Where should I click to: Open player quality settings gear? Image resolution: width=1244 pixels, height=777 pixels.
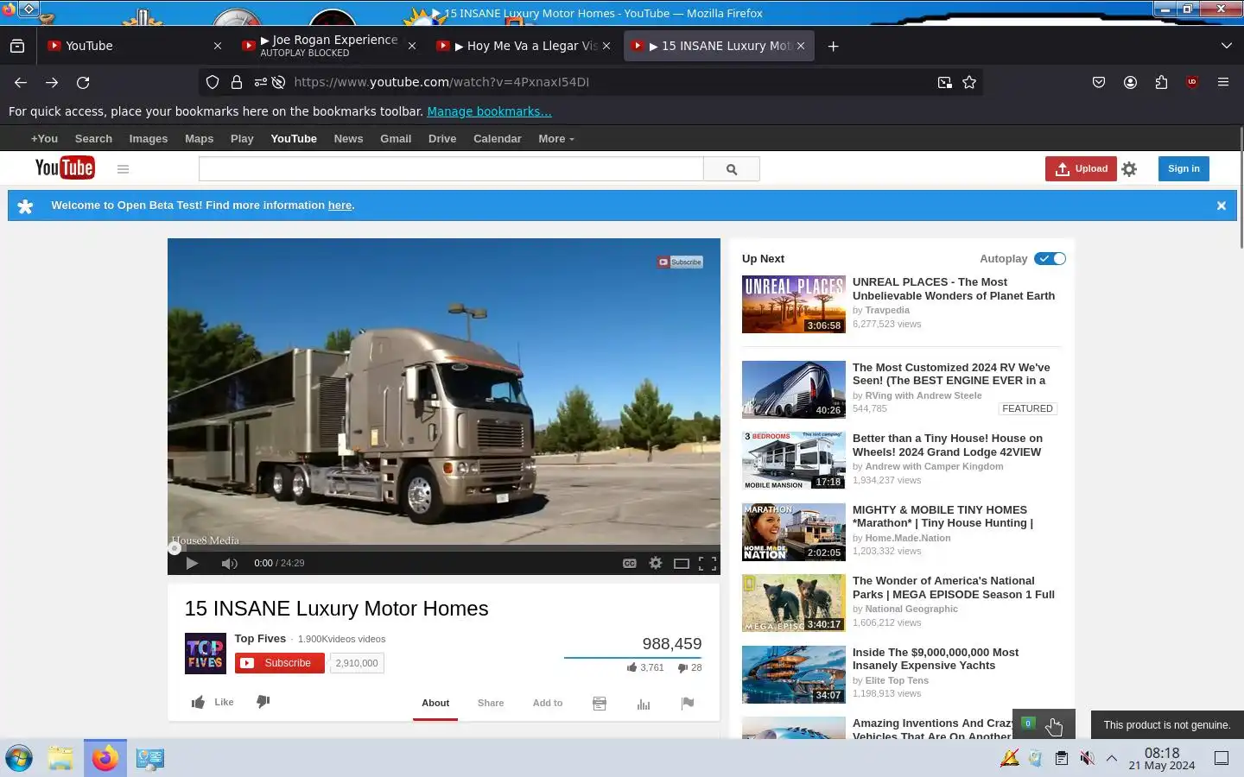point(656,563)
